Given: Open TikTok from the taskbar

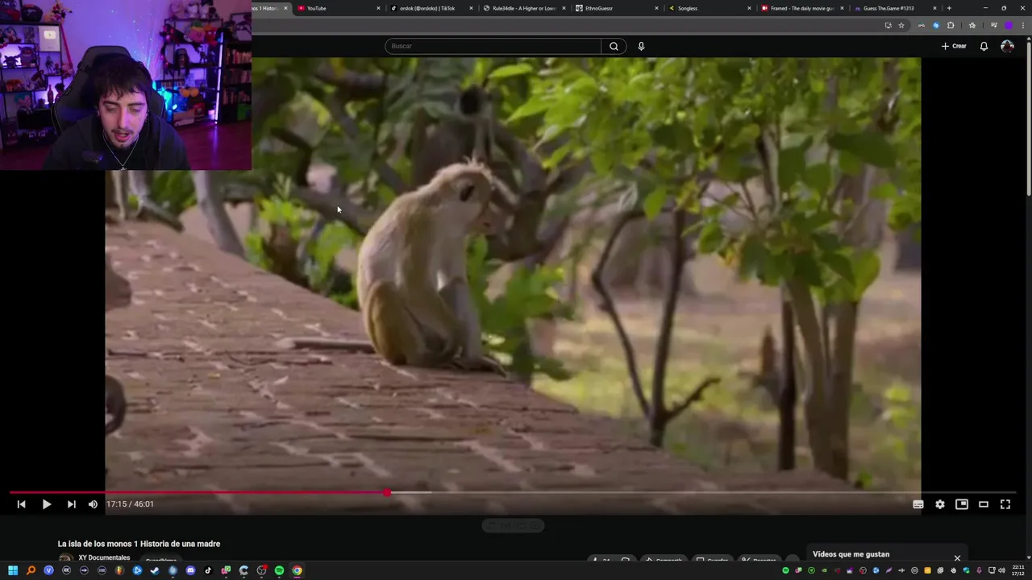Looking at the screenshot, I should coord(208,570).
